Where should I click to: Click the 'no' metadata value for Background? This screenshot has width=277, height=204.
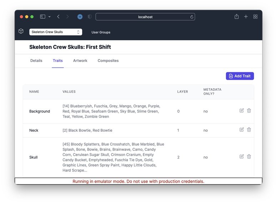coord(206,111)
